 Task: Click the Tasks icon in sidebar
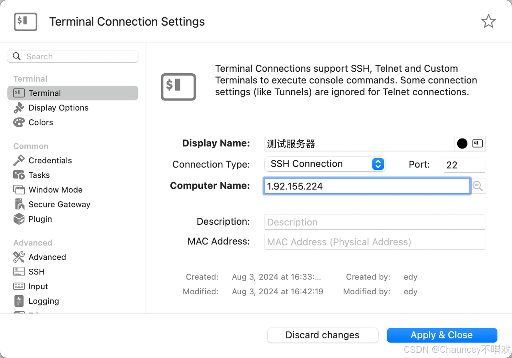coord(19,175)
